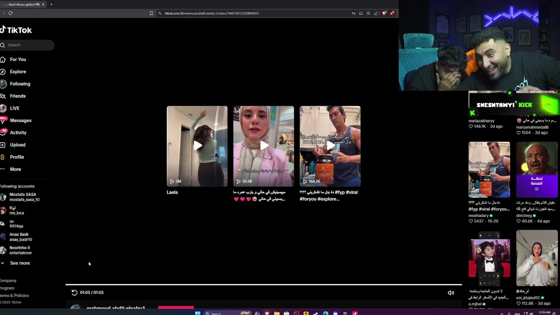The height and width of the screenshot is (315, 560).
Task: Click the Terms & Policies footer link
Action: (14, 296)
